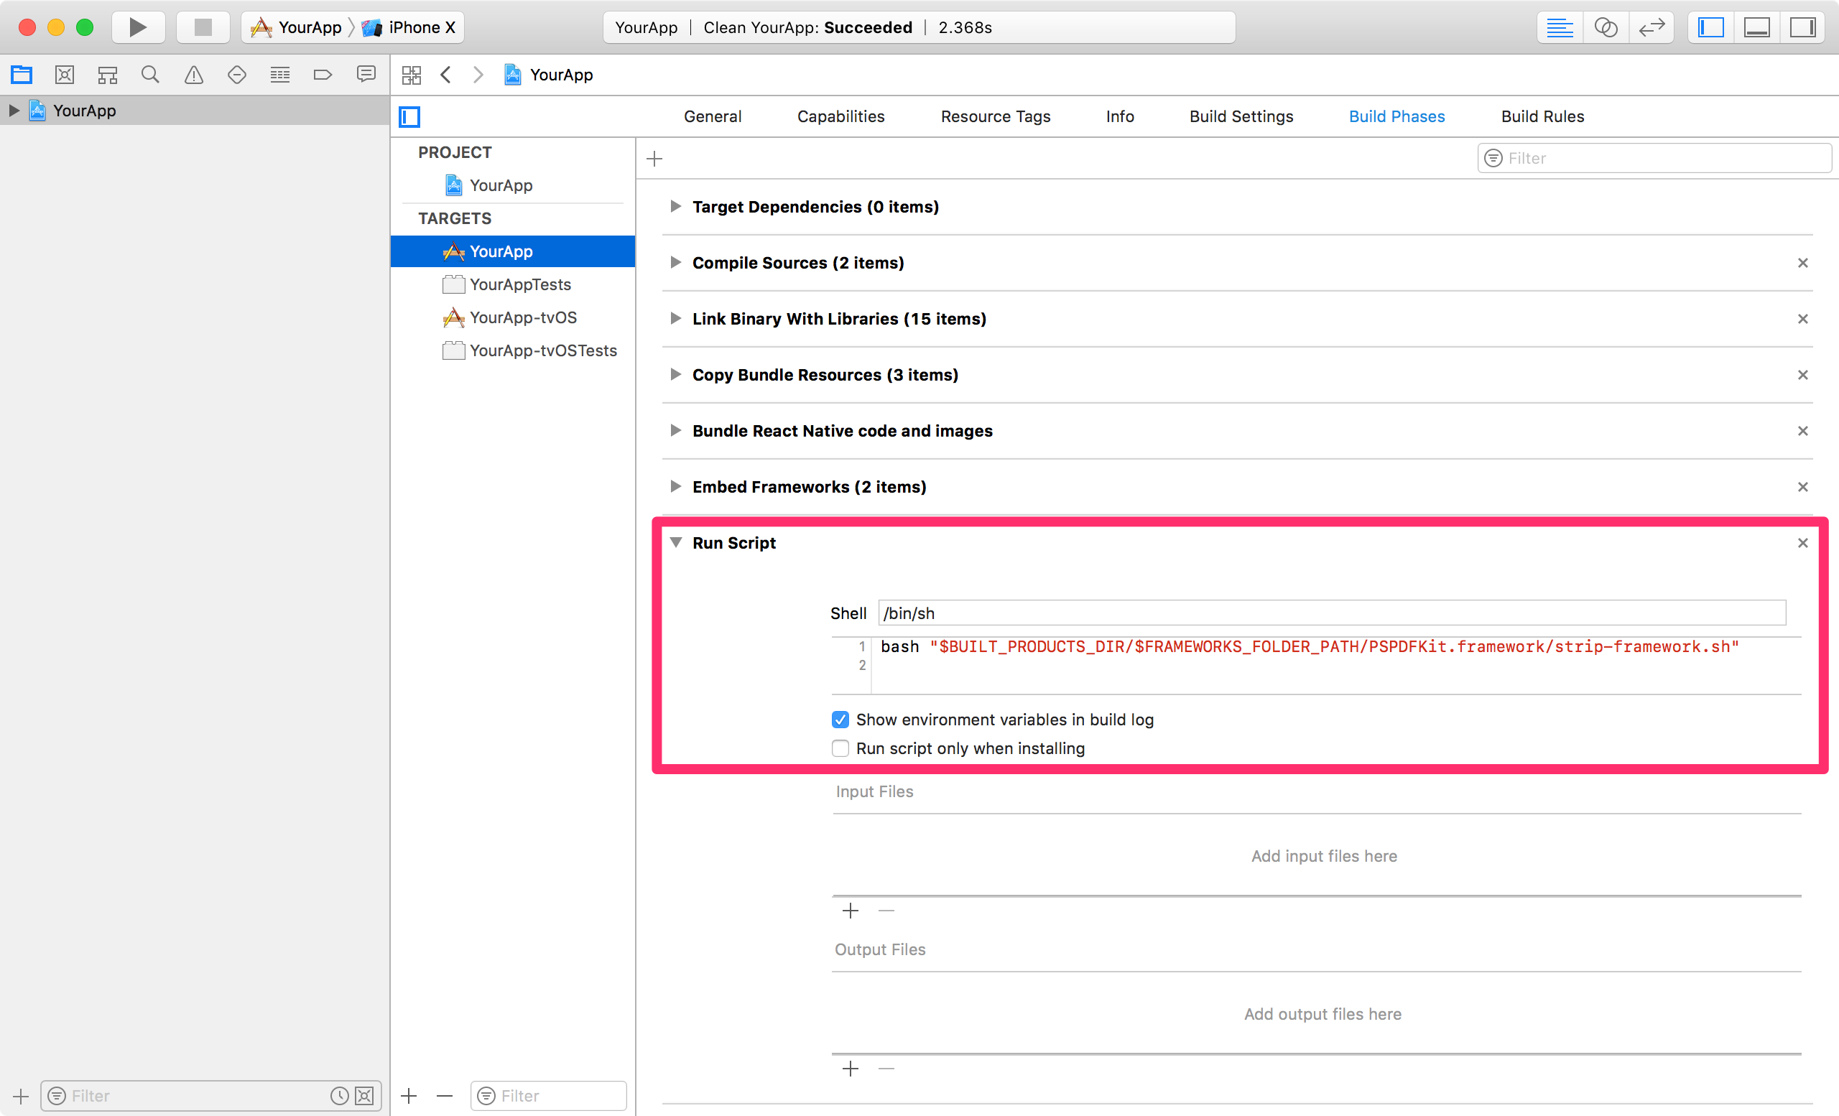Expand Compile Sources (2 items)
Screen dimensions: 1839x1116
coord(675,263)
